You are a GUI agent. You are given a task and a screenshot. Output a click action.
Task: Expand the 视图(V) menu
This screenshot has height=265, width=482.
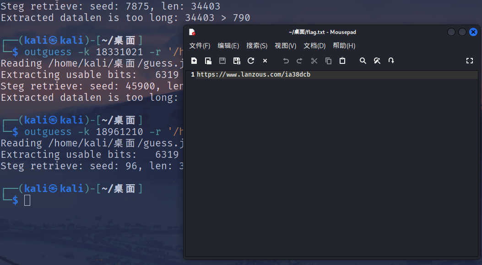286,46
